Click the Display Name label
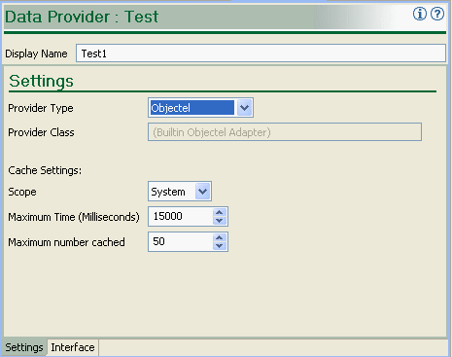Screen dimensions: 452x357 [x=36, y=54]
